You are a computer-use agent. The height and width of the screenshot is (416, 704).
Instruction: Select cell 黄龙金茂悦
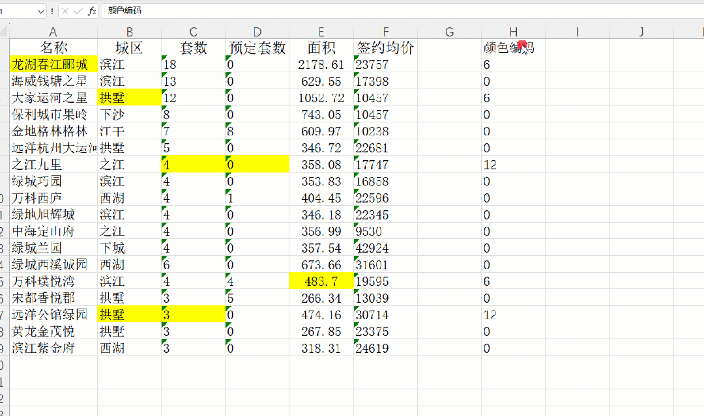(x=53, y=331)
